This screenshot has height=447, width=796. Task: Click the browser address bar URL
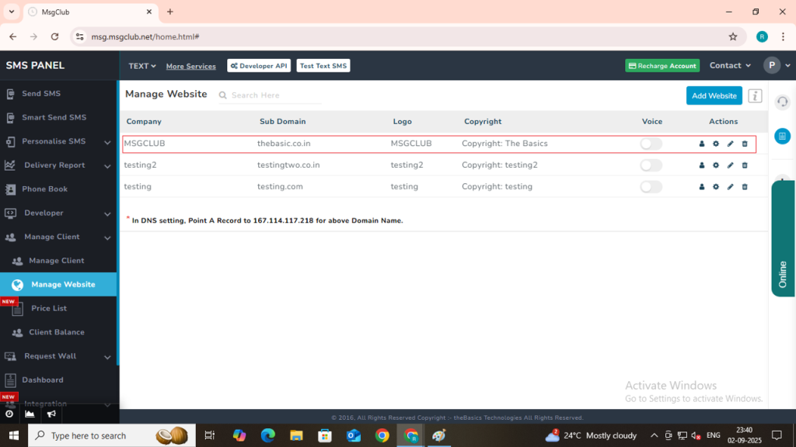click(145, 36)
